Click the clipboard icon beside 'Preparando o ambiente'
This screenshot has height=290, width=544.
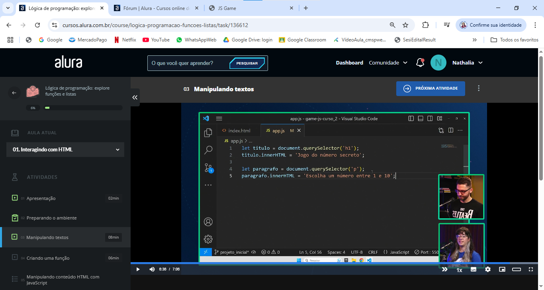tap(15, 218)
